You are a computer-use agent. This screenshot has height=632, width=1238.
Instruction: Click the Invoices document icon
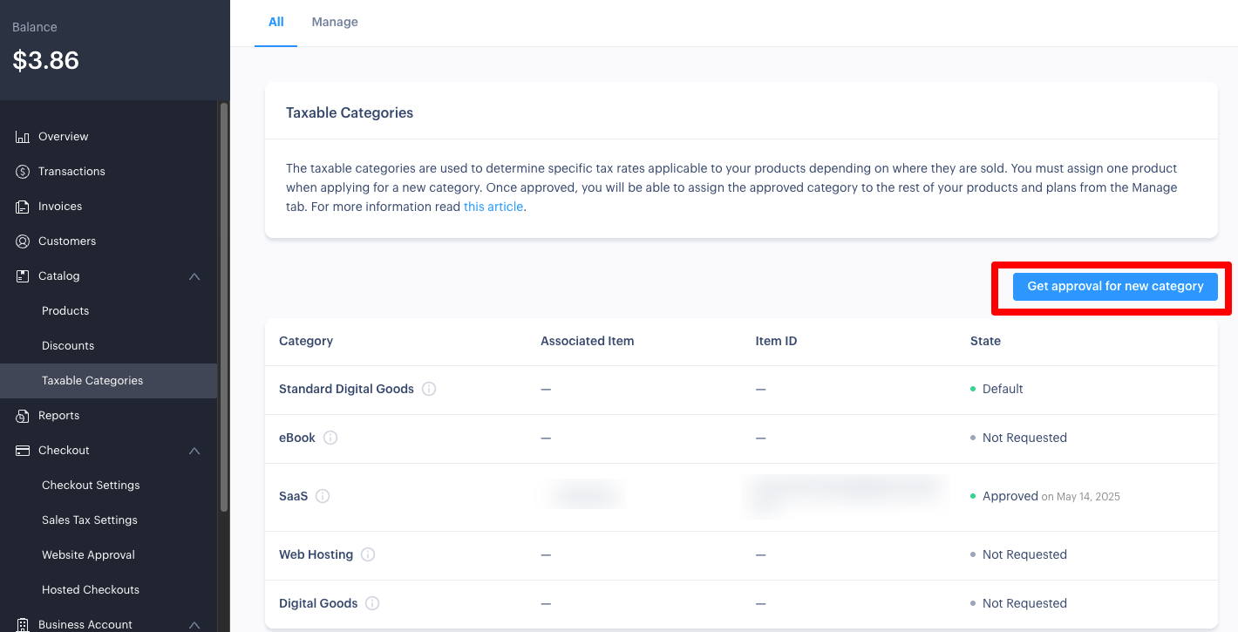point(23,207)
